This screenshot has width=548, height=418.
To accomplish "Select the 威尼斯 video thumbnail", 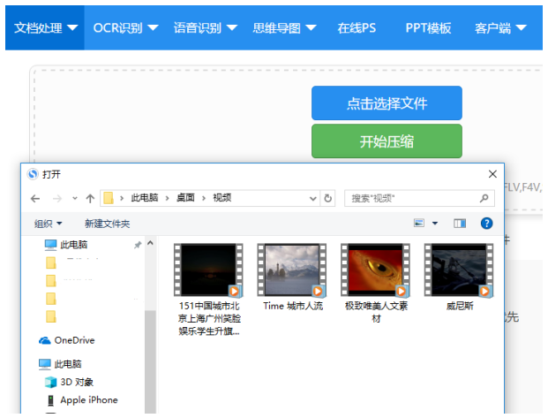I will click(x=458, y=270).
